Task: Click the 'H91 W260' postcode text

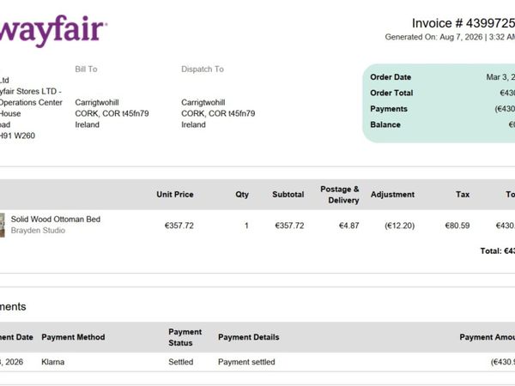Action: tap(17, 136)
